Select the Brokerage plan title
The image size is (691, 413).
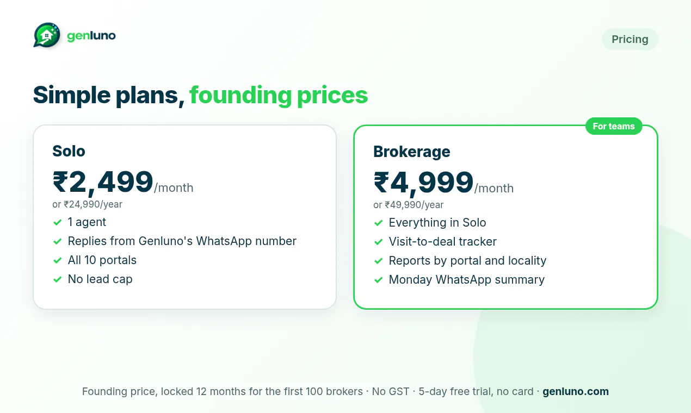pos(412,151)
